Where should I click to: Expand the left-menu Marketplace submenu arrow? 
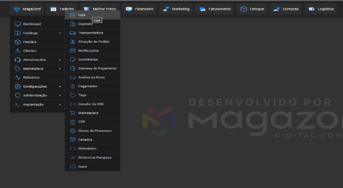(60, 69)
